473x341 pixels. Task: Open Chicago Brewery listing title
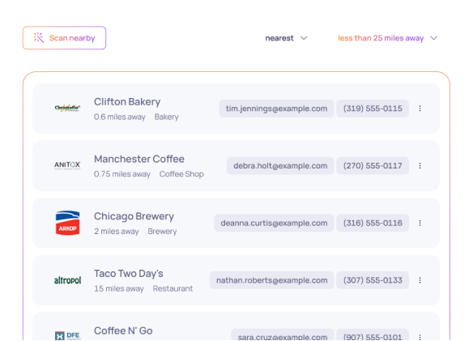tap(134, 216)
